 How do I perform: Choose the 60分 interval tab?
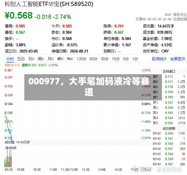93,59
